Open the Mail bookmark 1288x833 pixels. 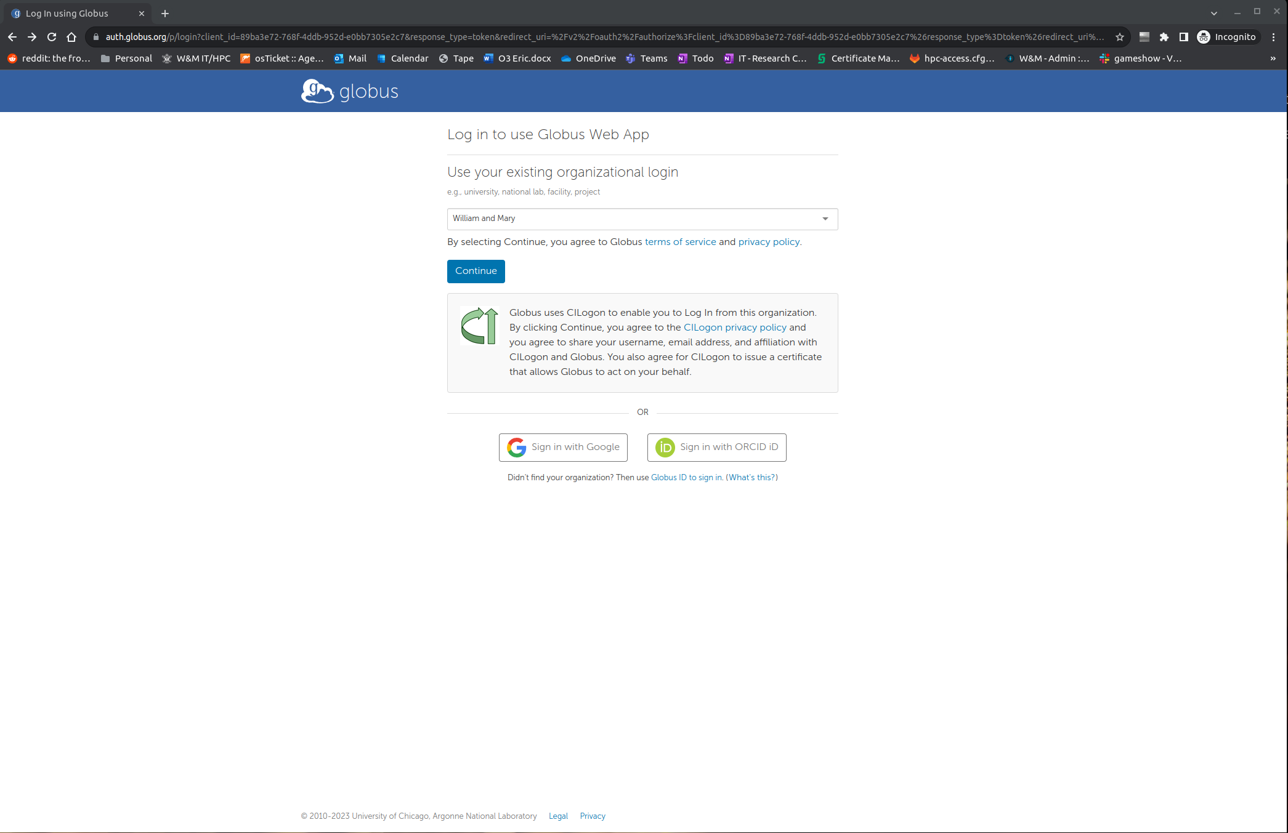[350, 58]
